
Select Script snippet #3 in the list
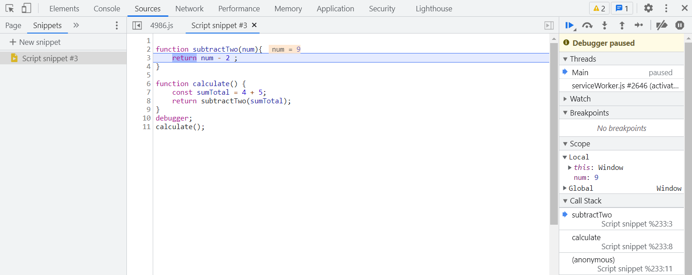tap(63, 58)
